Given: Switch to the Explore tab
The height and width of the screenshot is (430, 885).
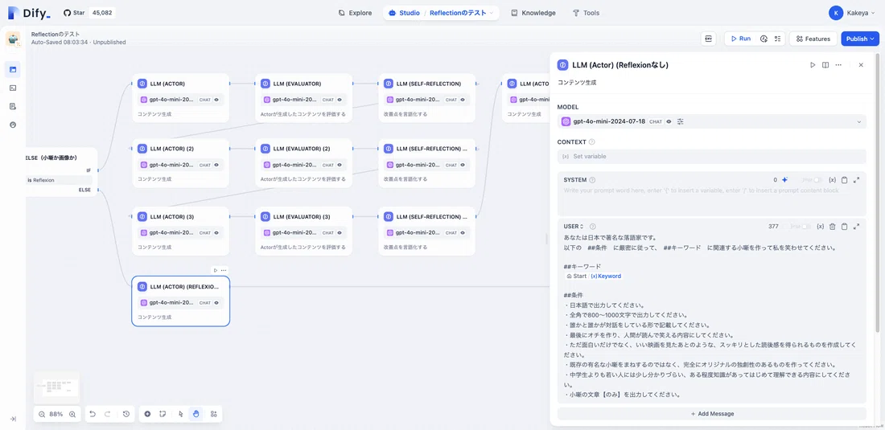Looking at the screenshot, I should pos(355,13).
